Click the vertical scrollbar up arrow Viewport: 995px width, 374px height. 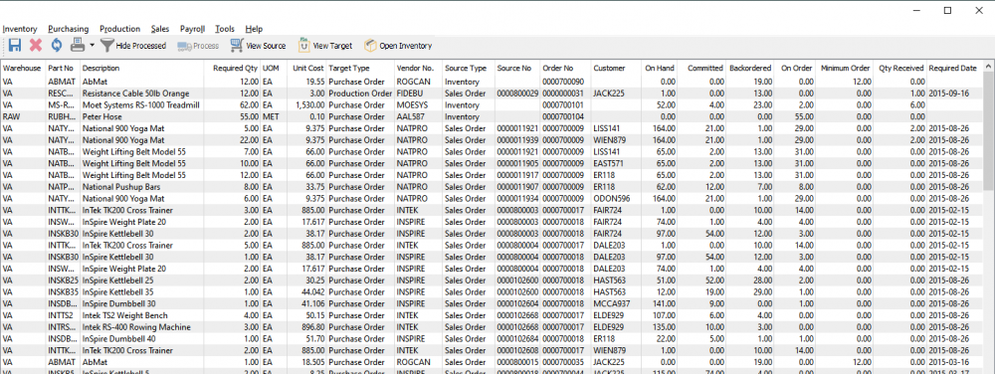pyautogui.click(x=988, y=67)
